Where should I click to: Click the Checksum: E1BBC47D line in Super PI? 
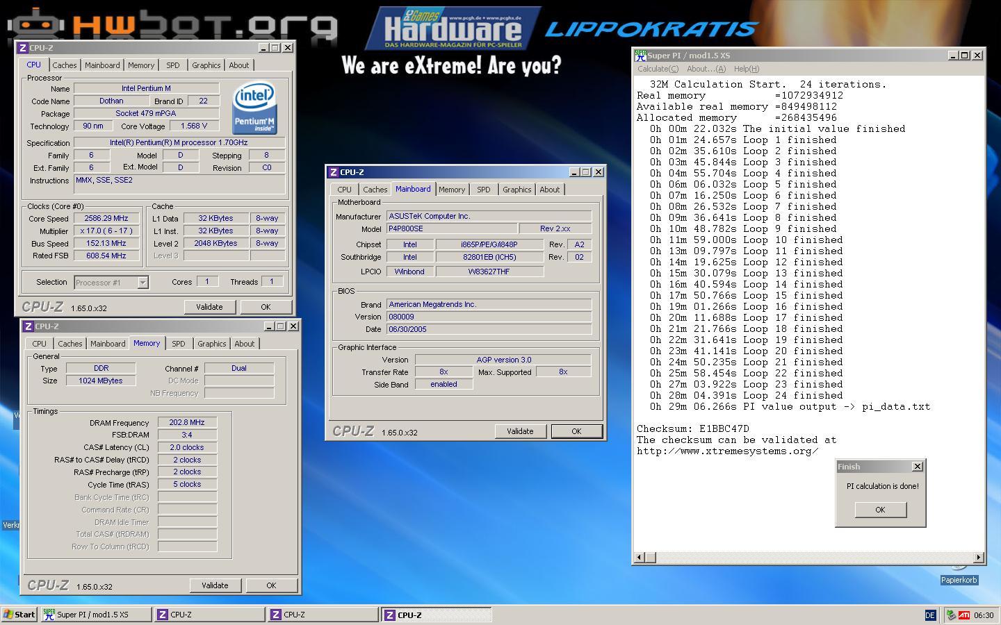tap(693, 429)
